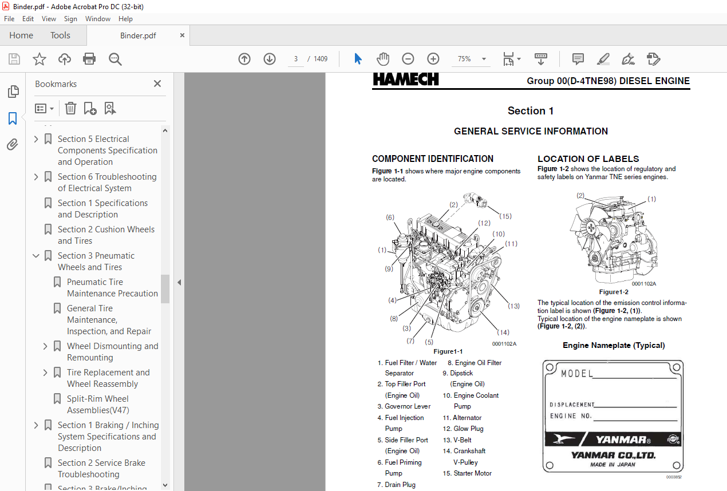Image resolution: width=727 pixels, height=491 pixels.
Task: Close the Bookmarks panel with X
Action: click(157, 84)
